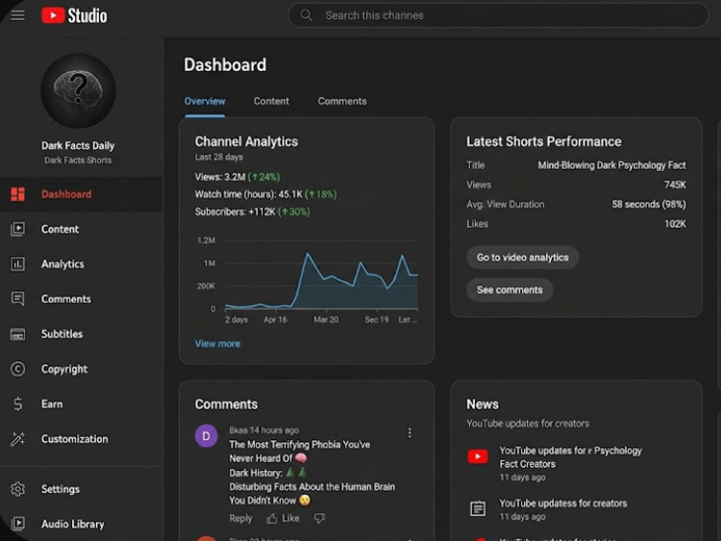721x541 pixels.
Task: Switch to the Content tab
Action: 271,102
